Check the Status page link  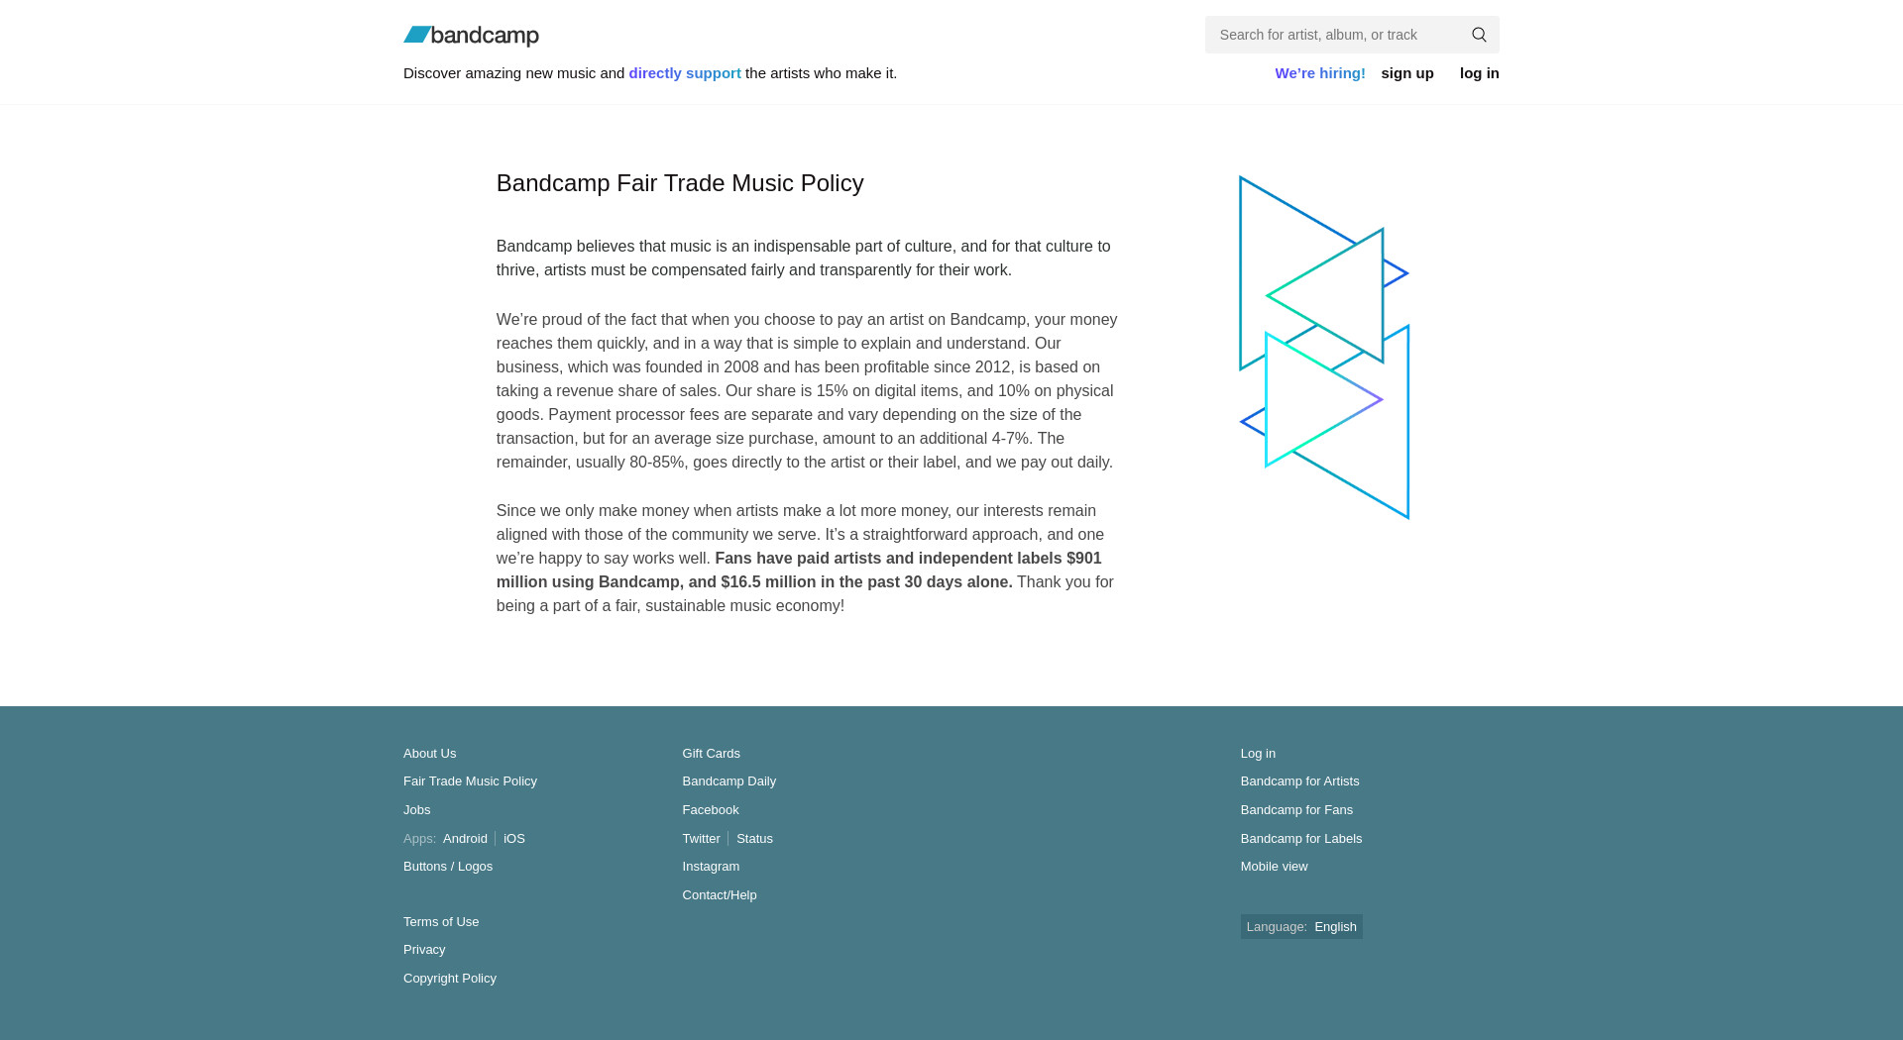click(x=754, y=839)
